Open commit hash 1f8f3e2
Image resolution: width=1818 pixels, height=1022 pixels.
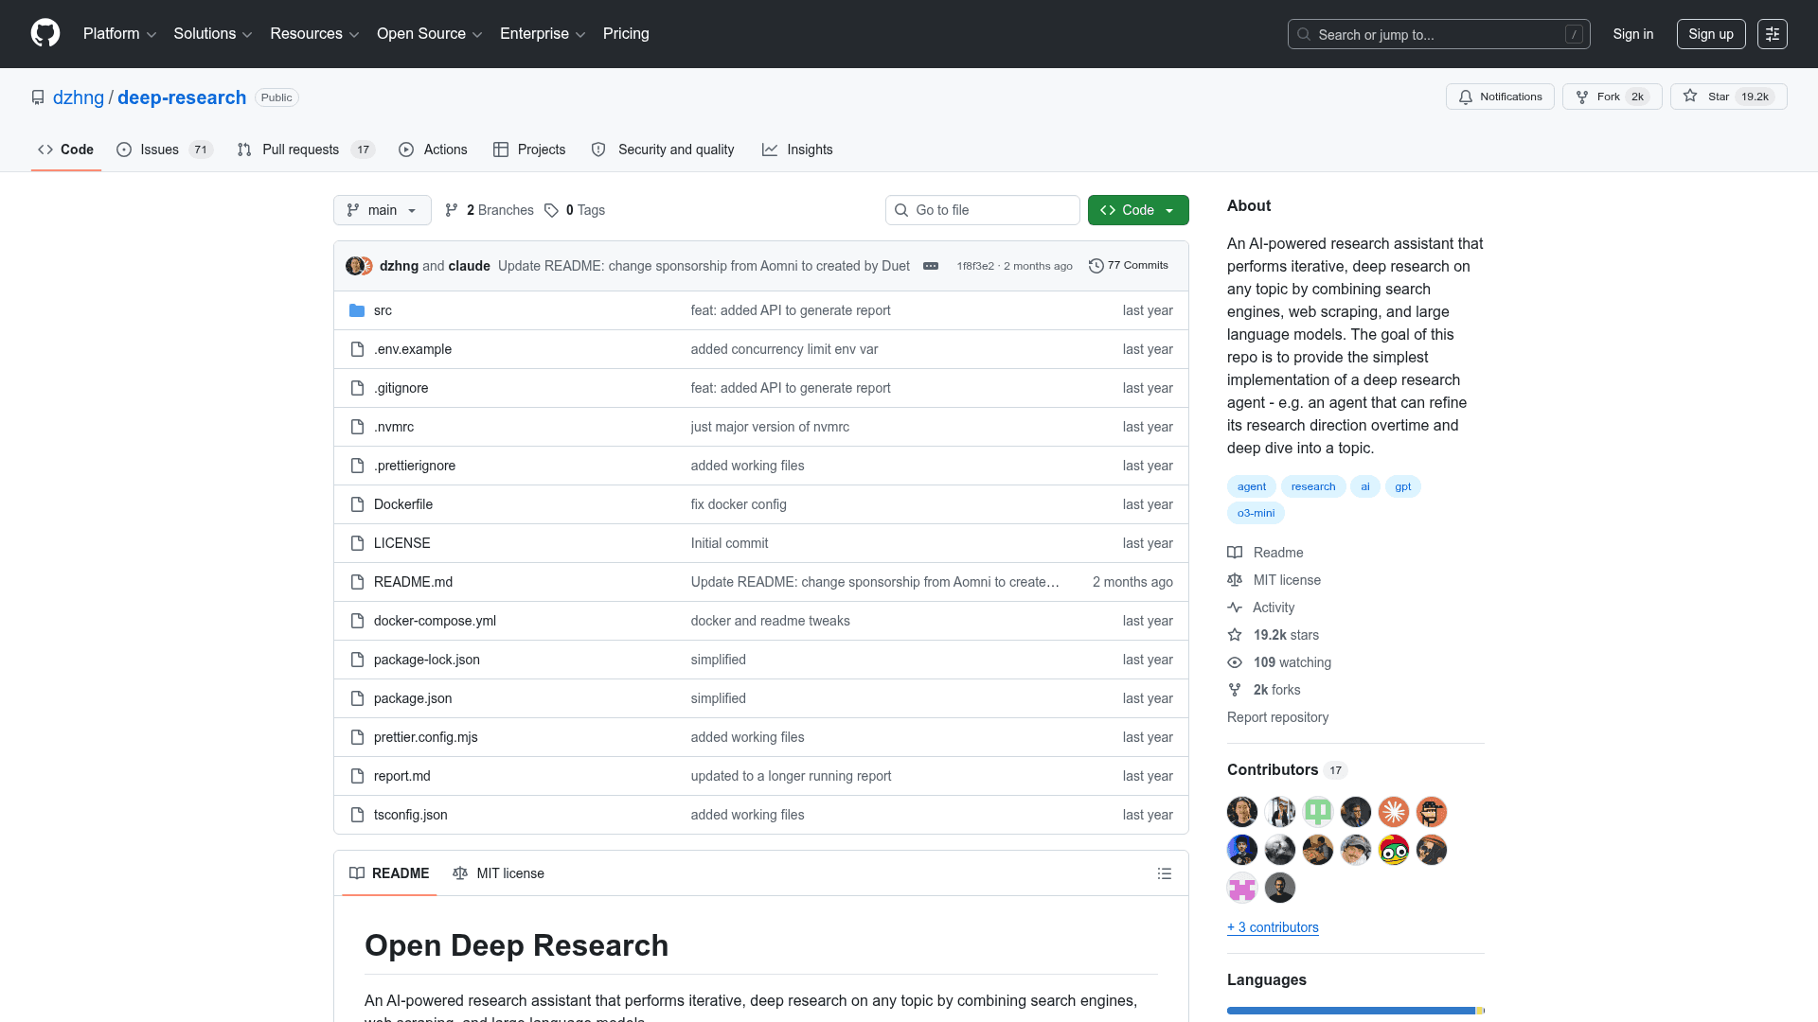(x=975, y=266)
